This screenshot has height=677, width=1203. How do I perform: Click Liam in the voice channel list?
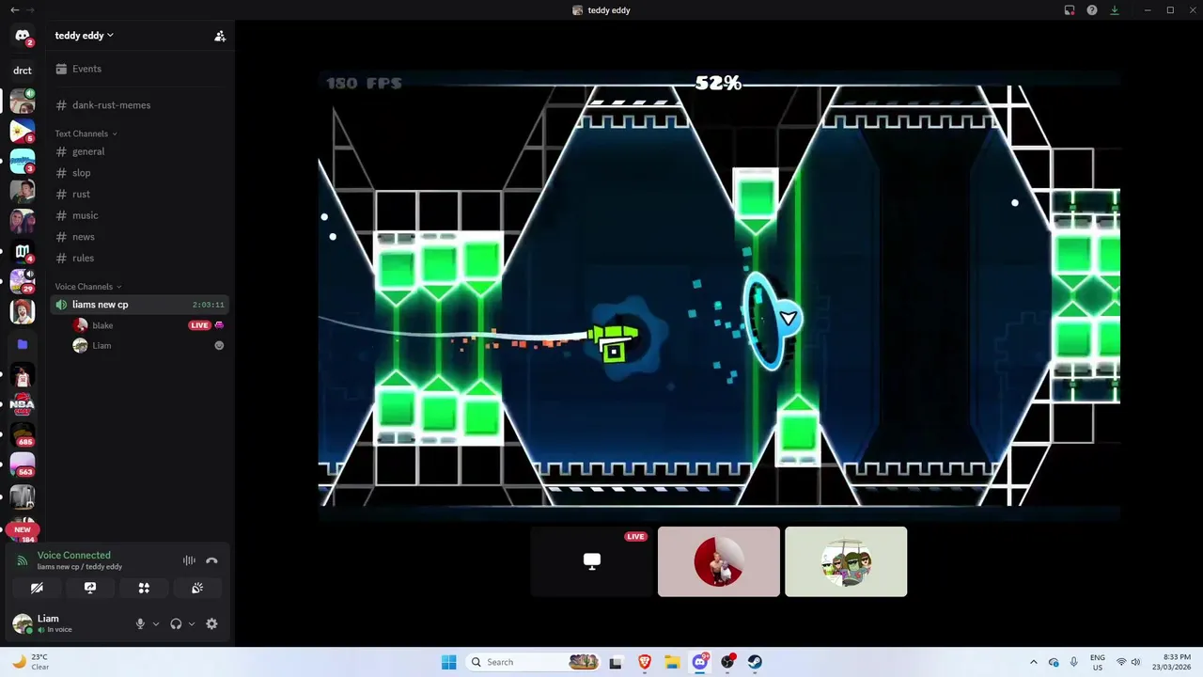pyautogui.click(x=150, y=346)
